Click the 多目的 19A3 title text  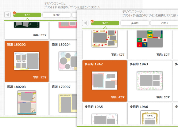(x=139, y=64)
